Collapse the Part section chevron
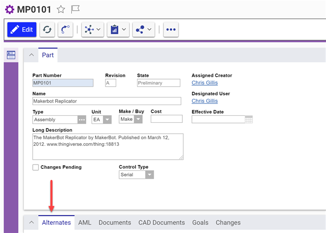 31,55
